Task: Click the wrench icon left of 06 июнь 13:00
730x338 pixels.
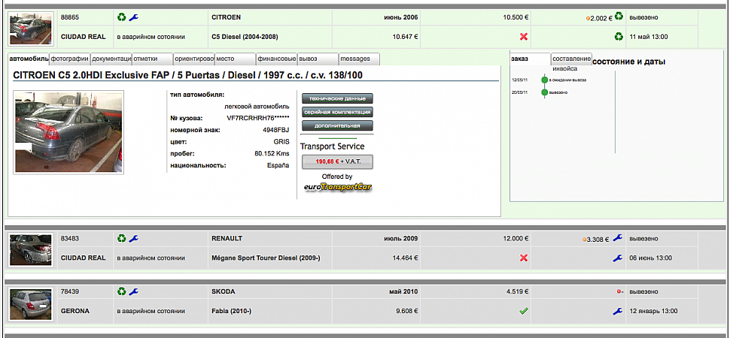Action: click(618, 258)
